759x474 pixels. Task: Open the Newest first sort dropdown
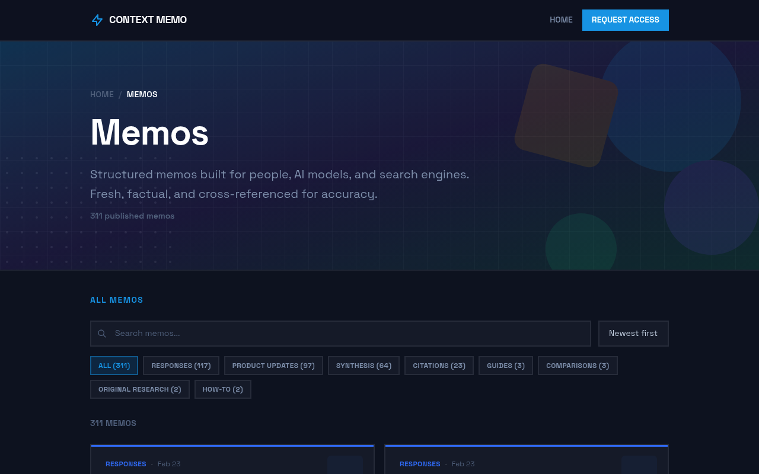(x=633, y=333)
